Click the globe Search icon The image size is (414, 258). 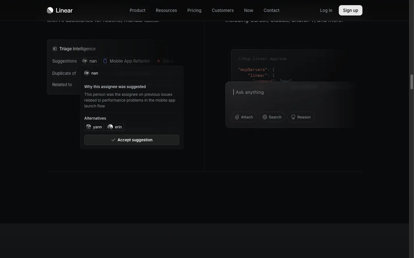point(265,117)
